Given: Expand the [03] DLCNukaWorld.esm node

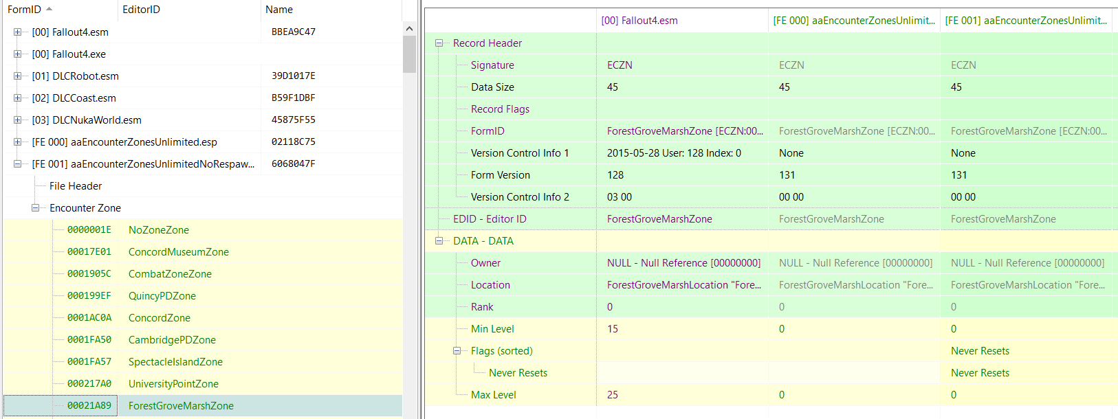Looking at the screenshot, I should click(17, 120).
